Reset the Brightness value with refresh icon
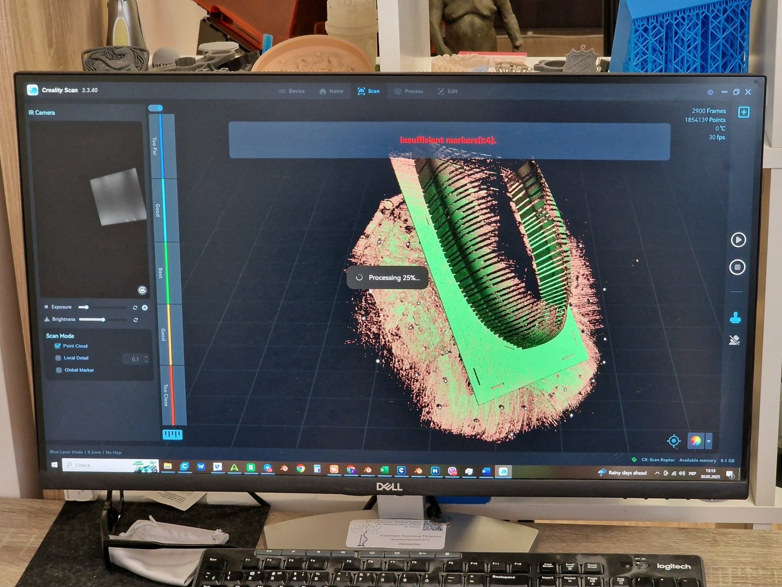 pyautogui.click(x=136, y=320)
